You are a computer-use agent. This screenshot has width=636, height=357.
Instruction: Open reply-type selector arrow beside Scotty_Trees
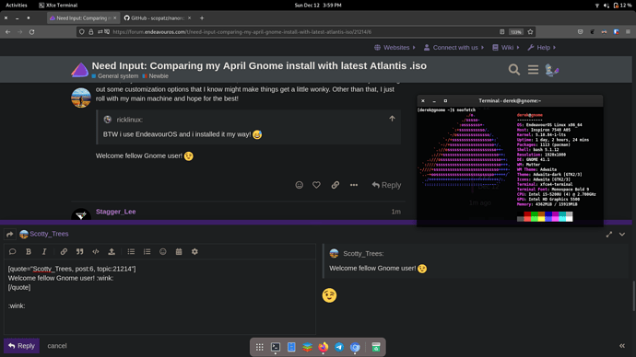(x=10, y=234)
